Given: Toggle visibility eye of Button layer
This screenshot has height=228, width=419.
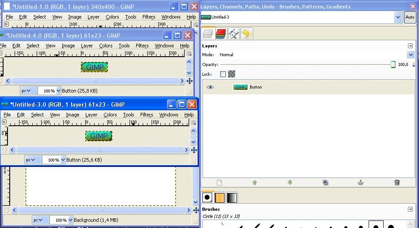Looking at the screenshot, I should pyautogui.click(x=210, y=87).
